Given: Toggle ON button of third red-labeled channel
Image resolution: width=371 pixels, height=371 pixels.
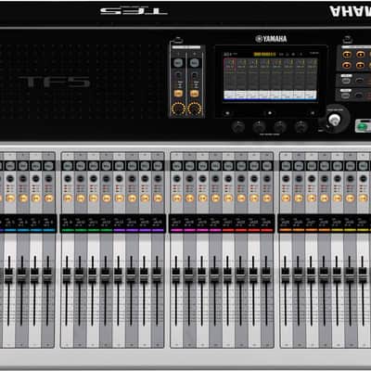Looking at the screenshot, I should click(254, 198).
